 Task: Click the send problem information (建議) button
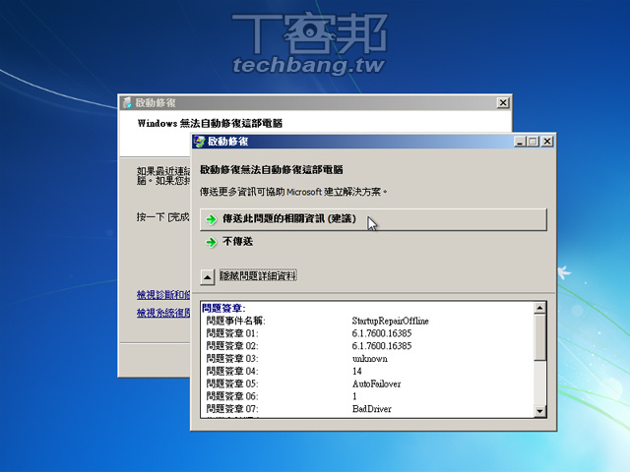click(x=373, y=219)
